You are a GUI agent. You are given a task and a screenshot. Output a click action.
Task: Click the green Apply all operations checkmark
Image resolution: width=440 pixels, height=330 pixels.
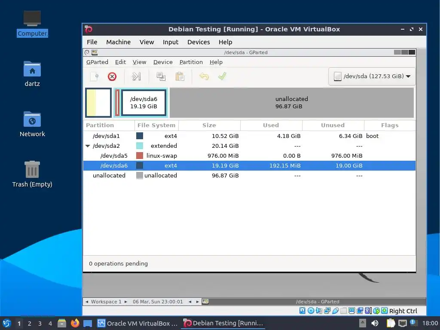pyautogui.click(x=222, y=76)
